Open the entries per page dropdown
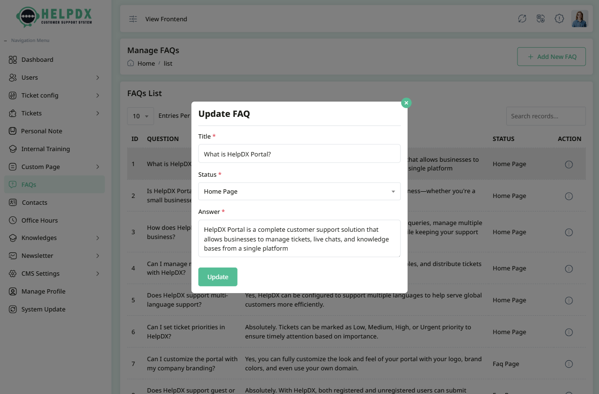The width and height of the screenshot is (599, 394). [140, 116]
